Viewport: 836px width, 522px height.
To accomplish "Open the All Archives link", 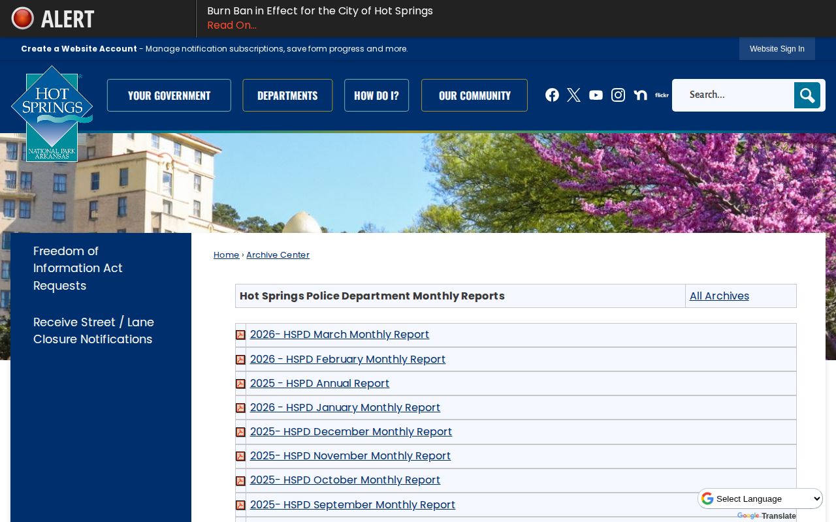I will 719,296.
